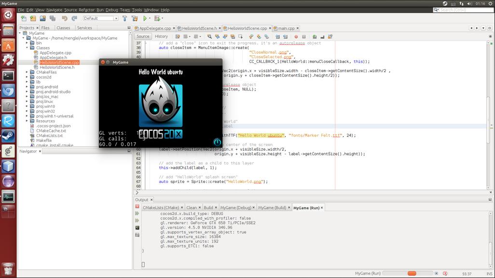
Task: Switch the editor to Source view
Action: (x=143, y=37)
